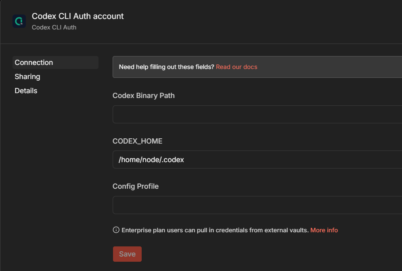Click the credential name Codex CLI Auth account
402x271 pixels.
(x=77, y=16)
